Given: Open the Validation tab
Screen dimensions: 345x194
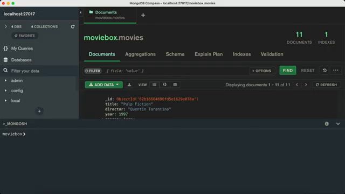Looking at the screenshot, I should click(x=272, y=54).
